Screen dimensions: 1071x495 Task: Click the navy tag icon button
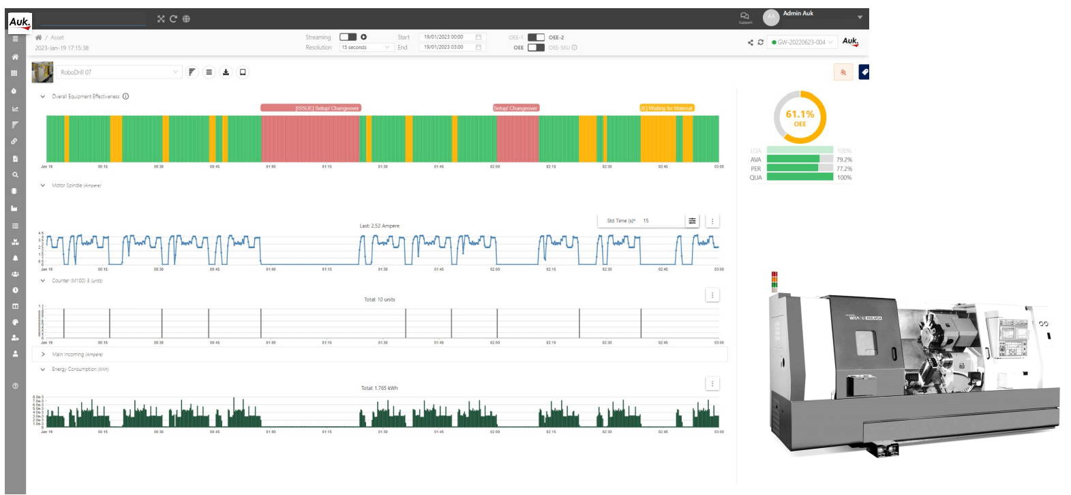(x=864, y=72)
